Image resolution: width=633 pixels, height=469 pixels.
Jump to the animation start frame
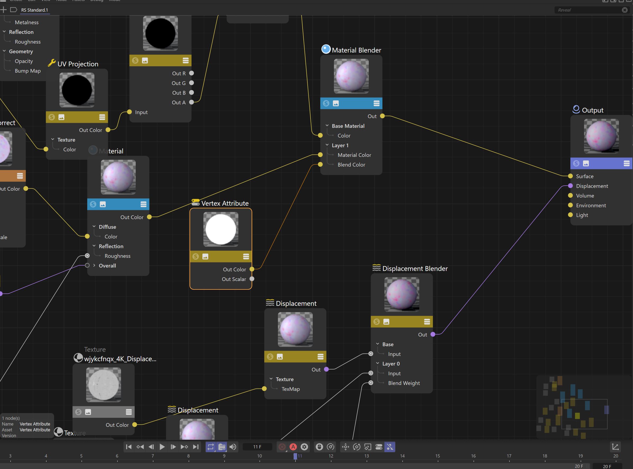click(129, 447)
